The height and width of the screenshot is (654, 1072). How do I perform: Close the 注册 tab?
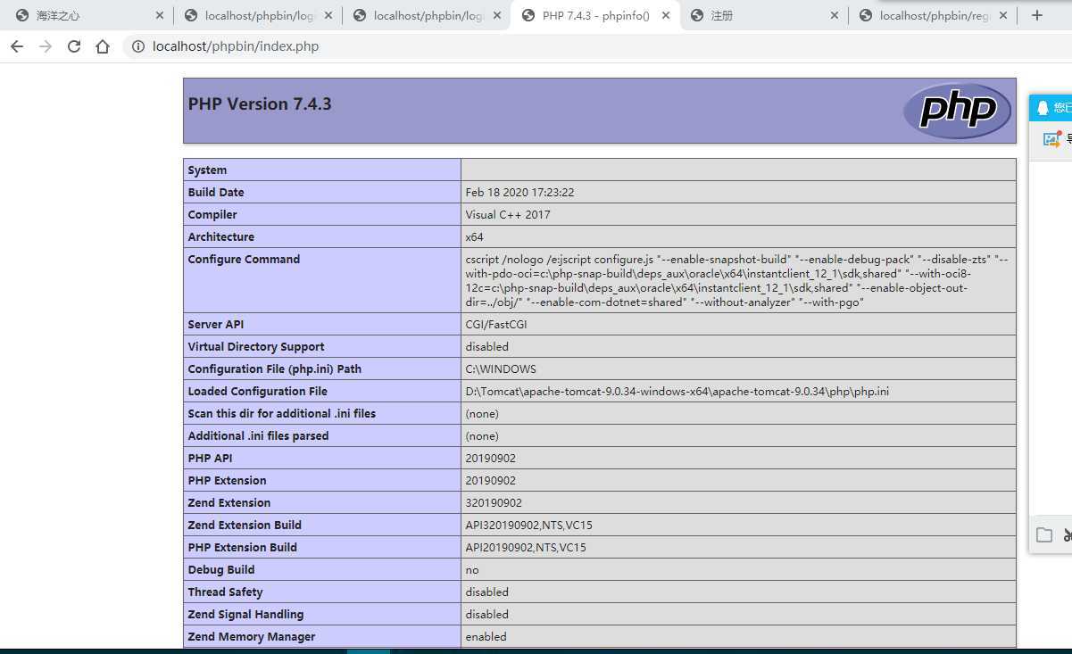[835, 15]
